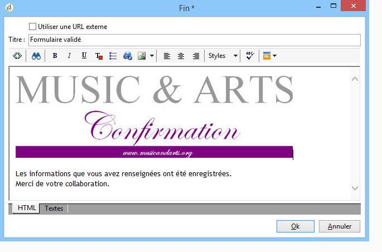
Task: Click text 'Merci de votre collaboration.'
Action: pos(62,184)
